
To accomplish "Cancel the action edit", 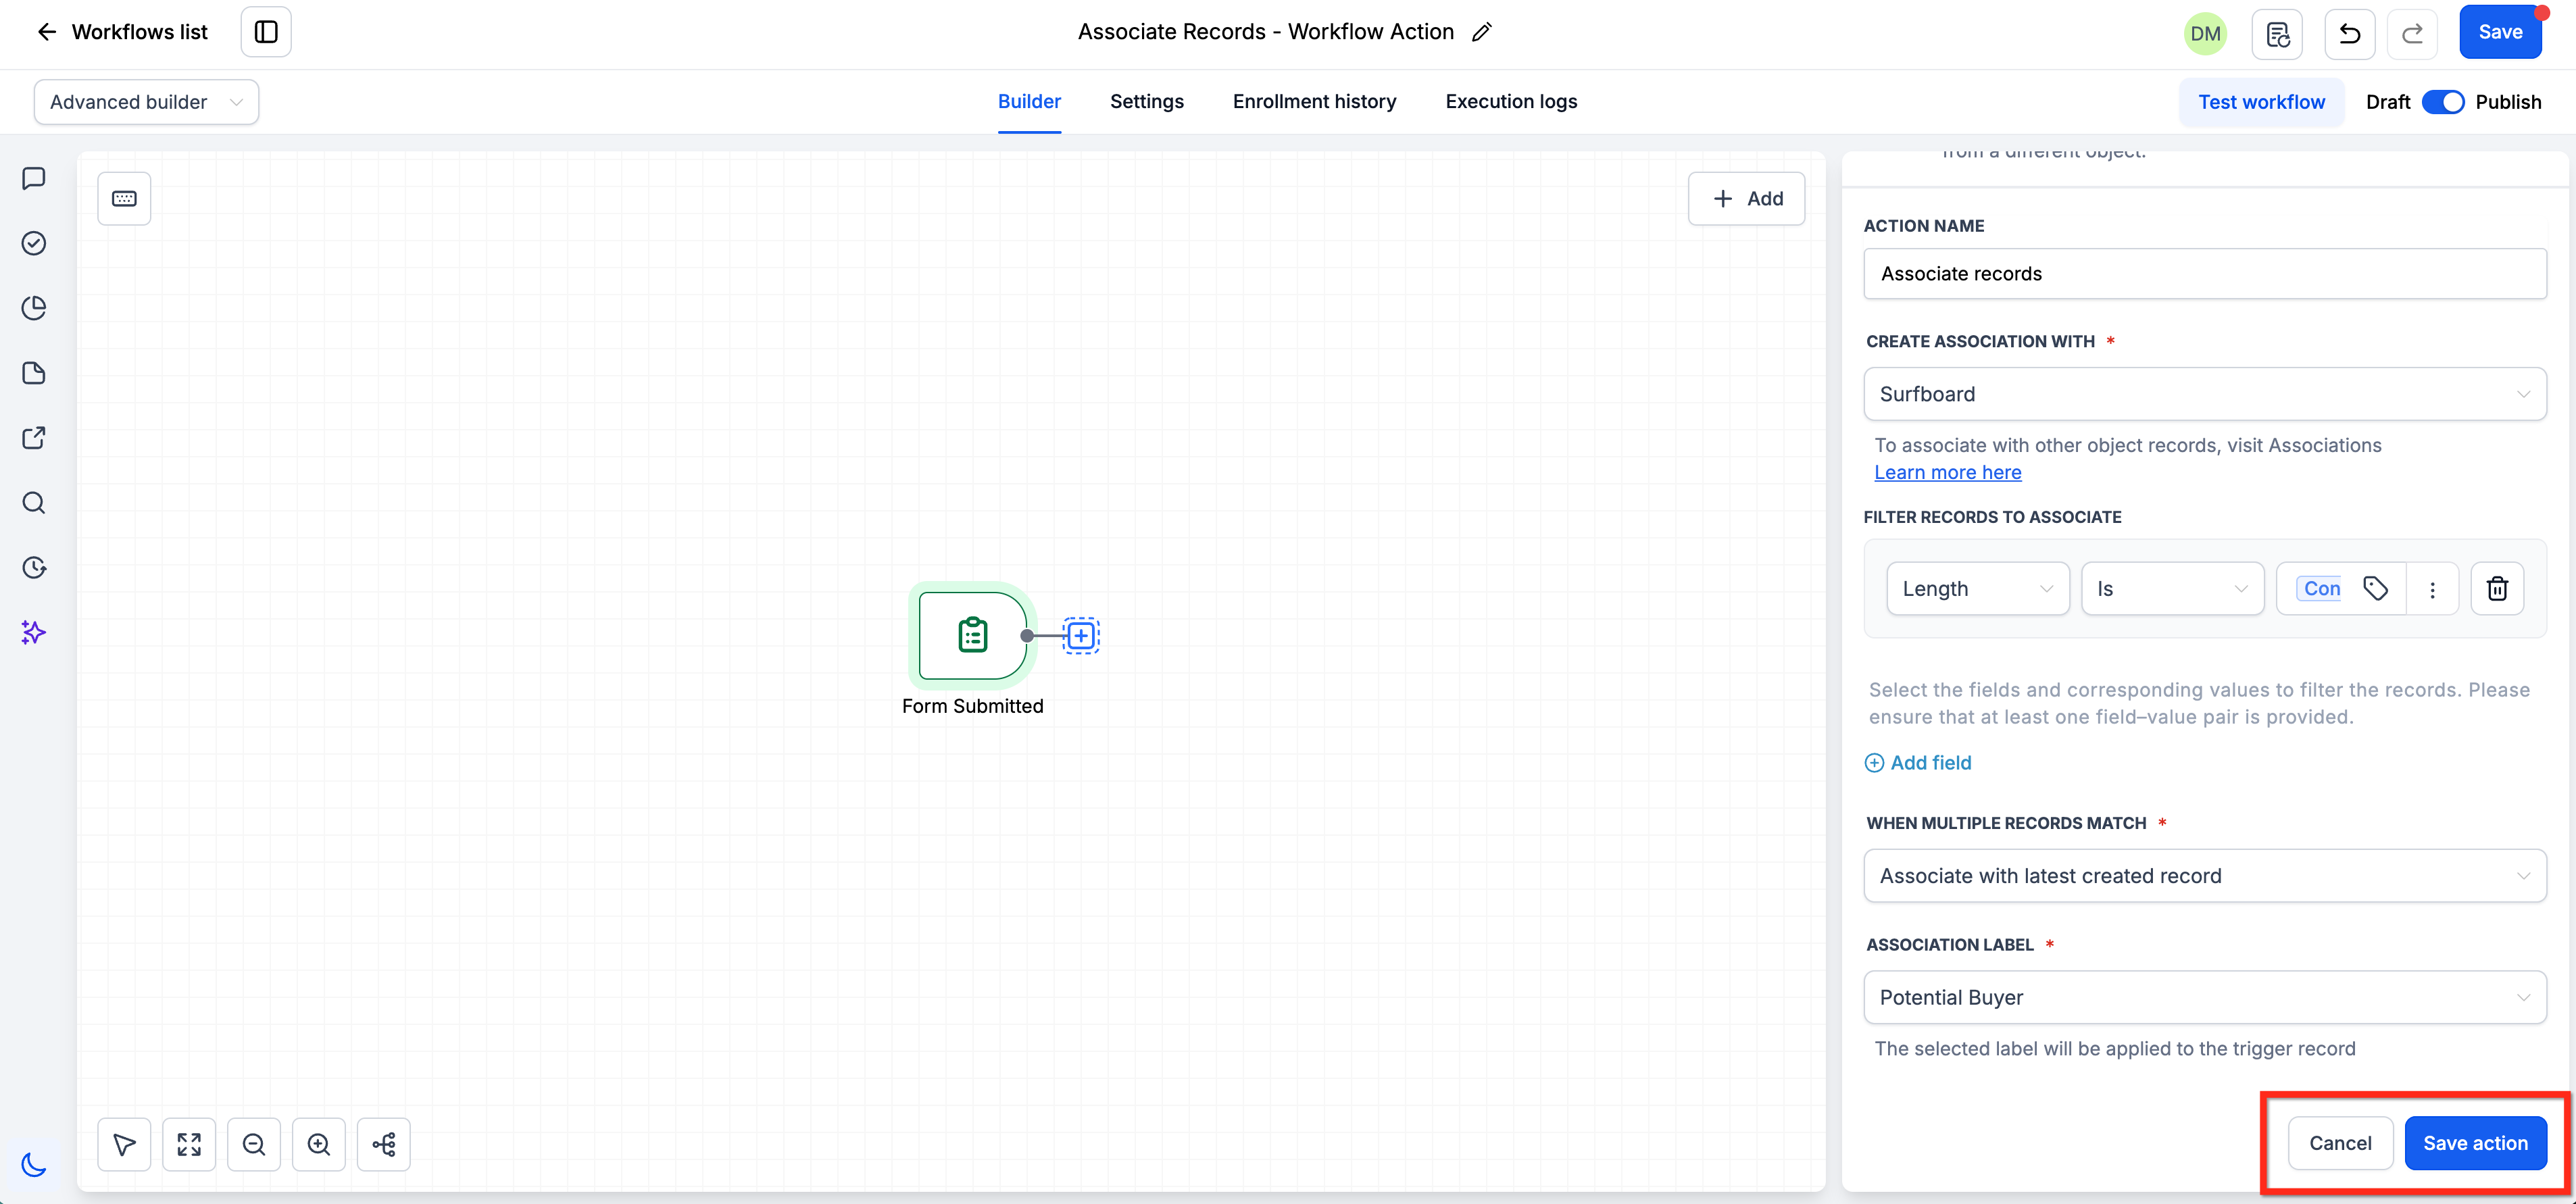I will [x=2340, y=1143].
